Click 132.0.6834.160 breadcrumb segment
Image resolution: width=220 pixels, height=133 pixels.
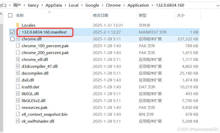click(x=170, y=5)
